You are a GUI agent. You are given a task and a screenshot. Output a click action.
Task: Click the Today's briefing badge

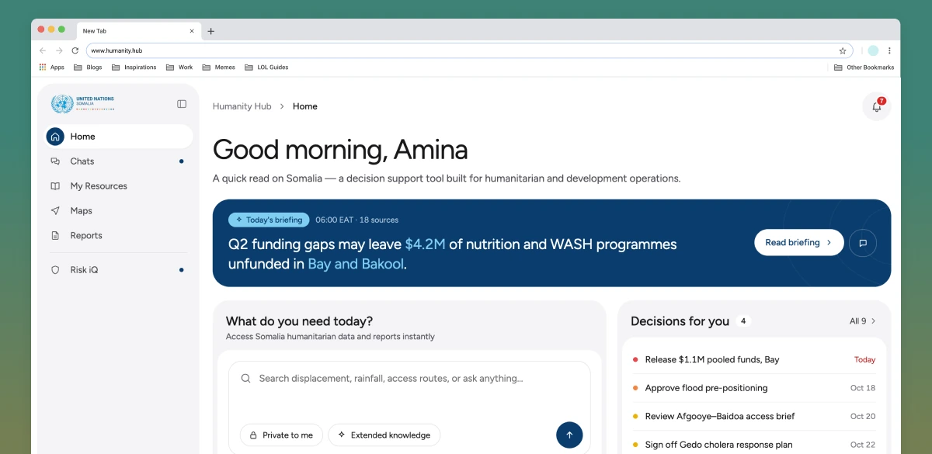point(269,220)
